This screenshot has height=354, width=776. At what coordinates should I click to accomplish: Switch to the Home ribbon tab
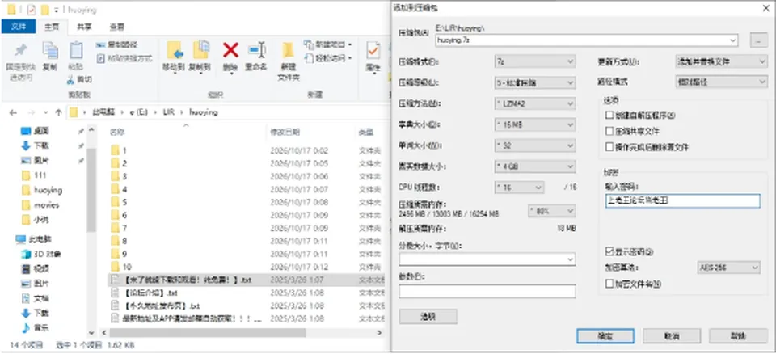pos(52,27)
